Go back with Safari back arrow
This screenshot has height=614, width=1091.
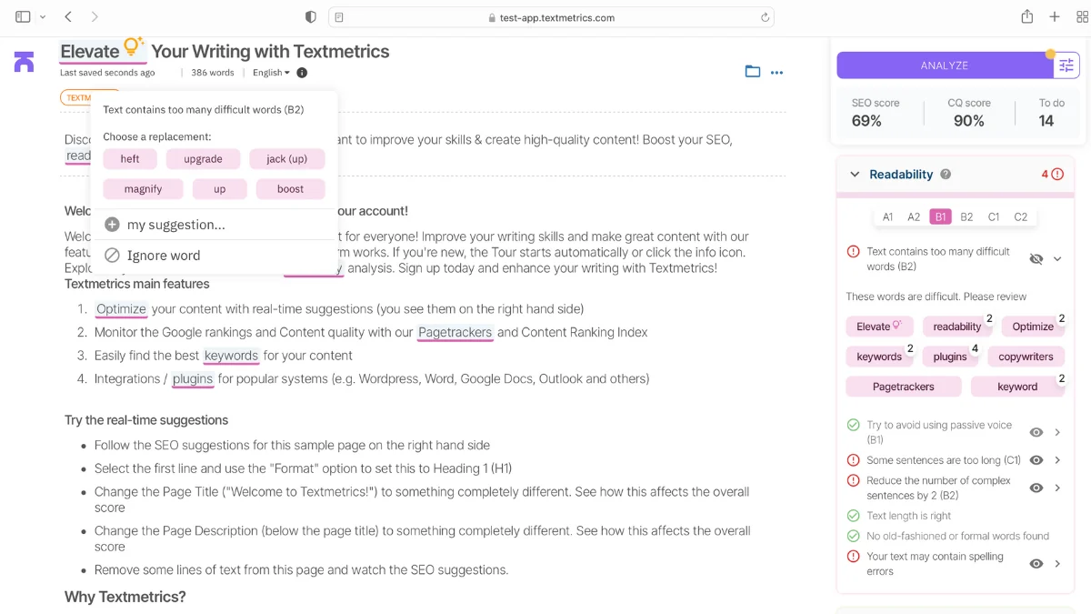pos(68,16)
